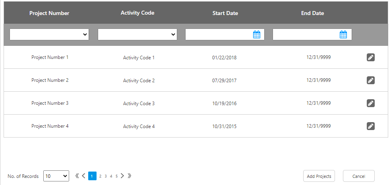Jump to the last page

[x=129, y=176]
